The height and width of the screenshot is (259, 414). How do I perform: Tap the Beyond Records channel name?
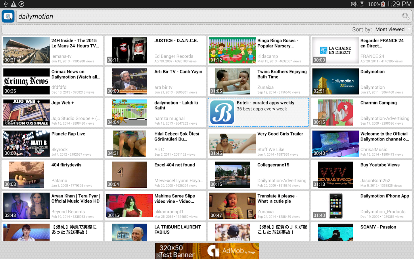pyautogui.click(x=68, y=212)
